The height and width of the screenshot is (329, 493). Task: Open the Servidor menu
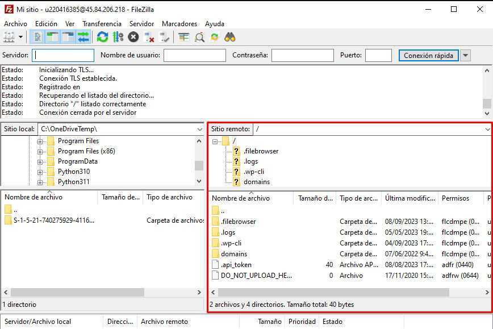pyautogui.click(x=141, y=24)
